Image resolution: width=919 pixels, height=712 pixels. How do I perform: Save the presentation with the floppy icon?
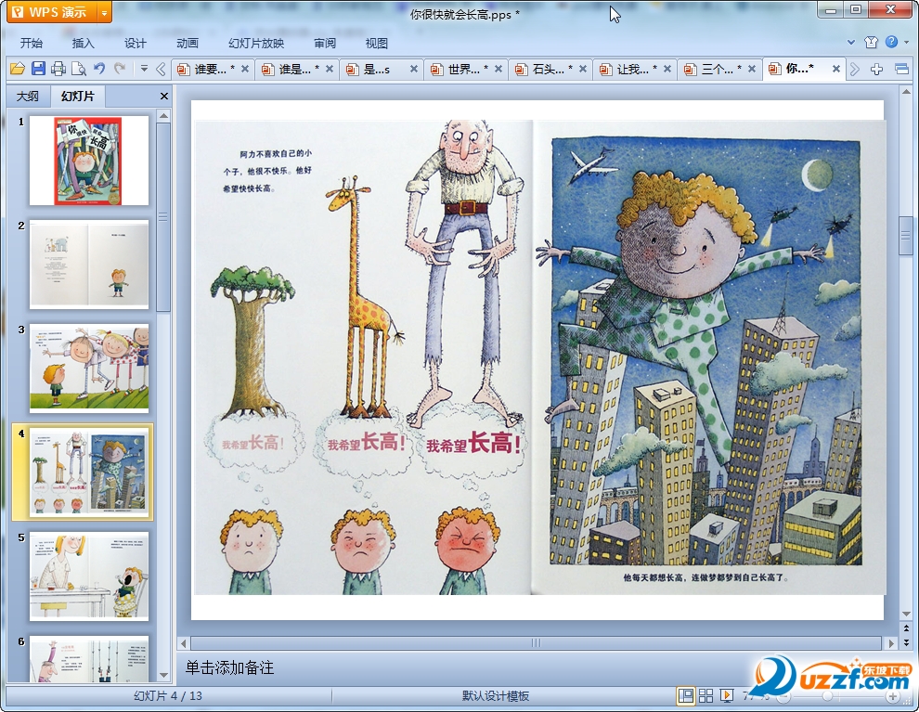38,69
